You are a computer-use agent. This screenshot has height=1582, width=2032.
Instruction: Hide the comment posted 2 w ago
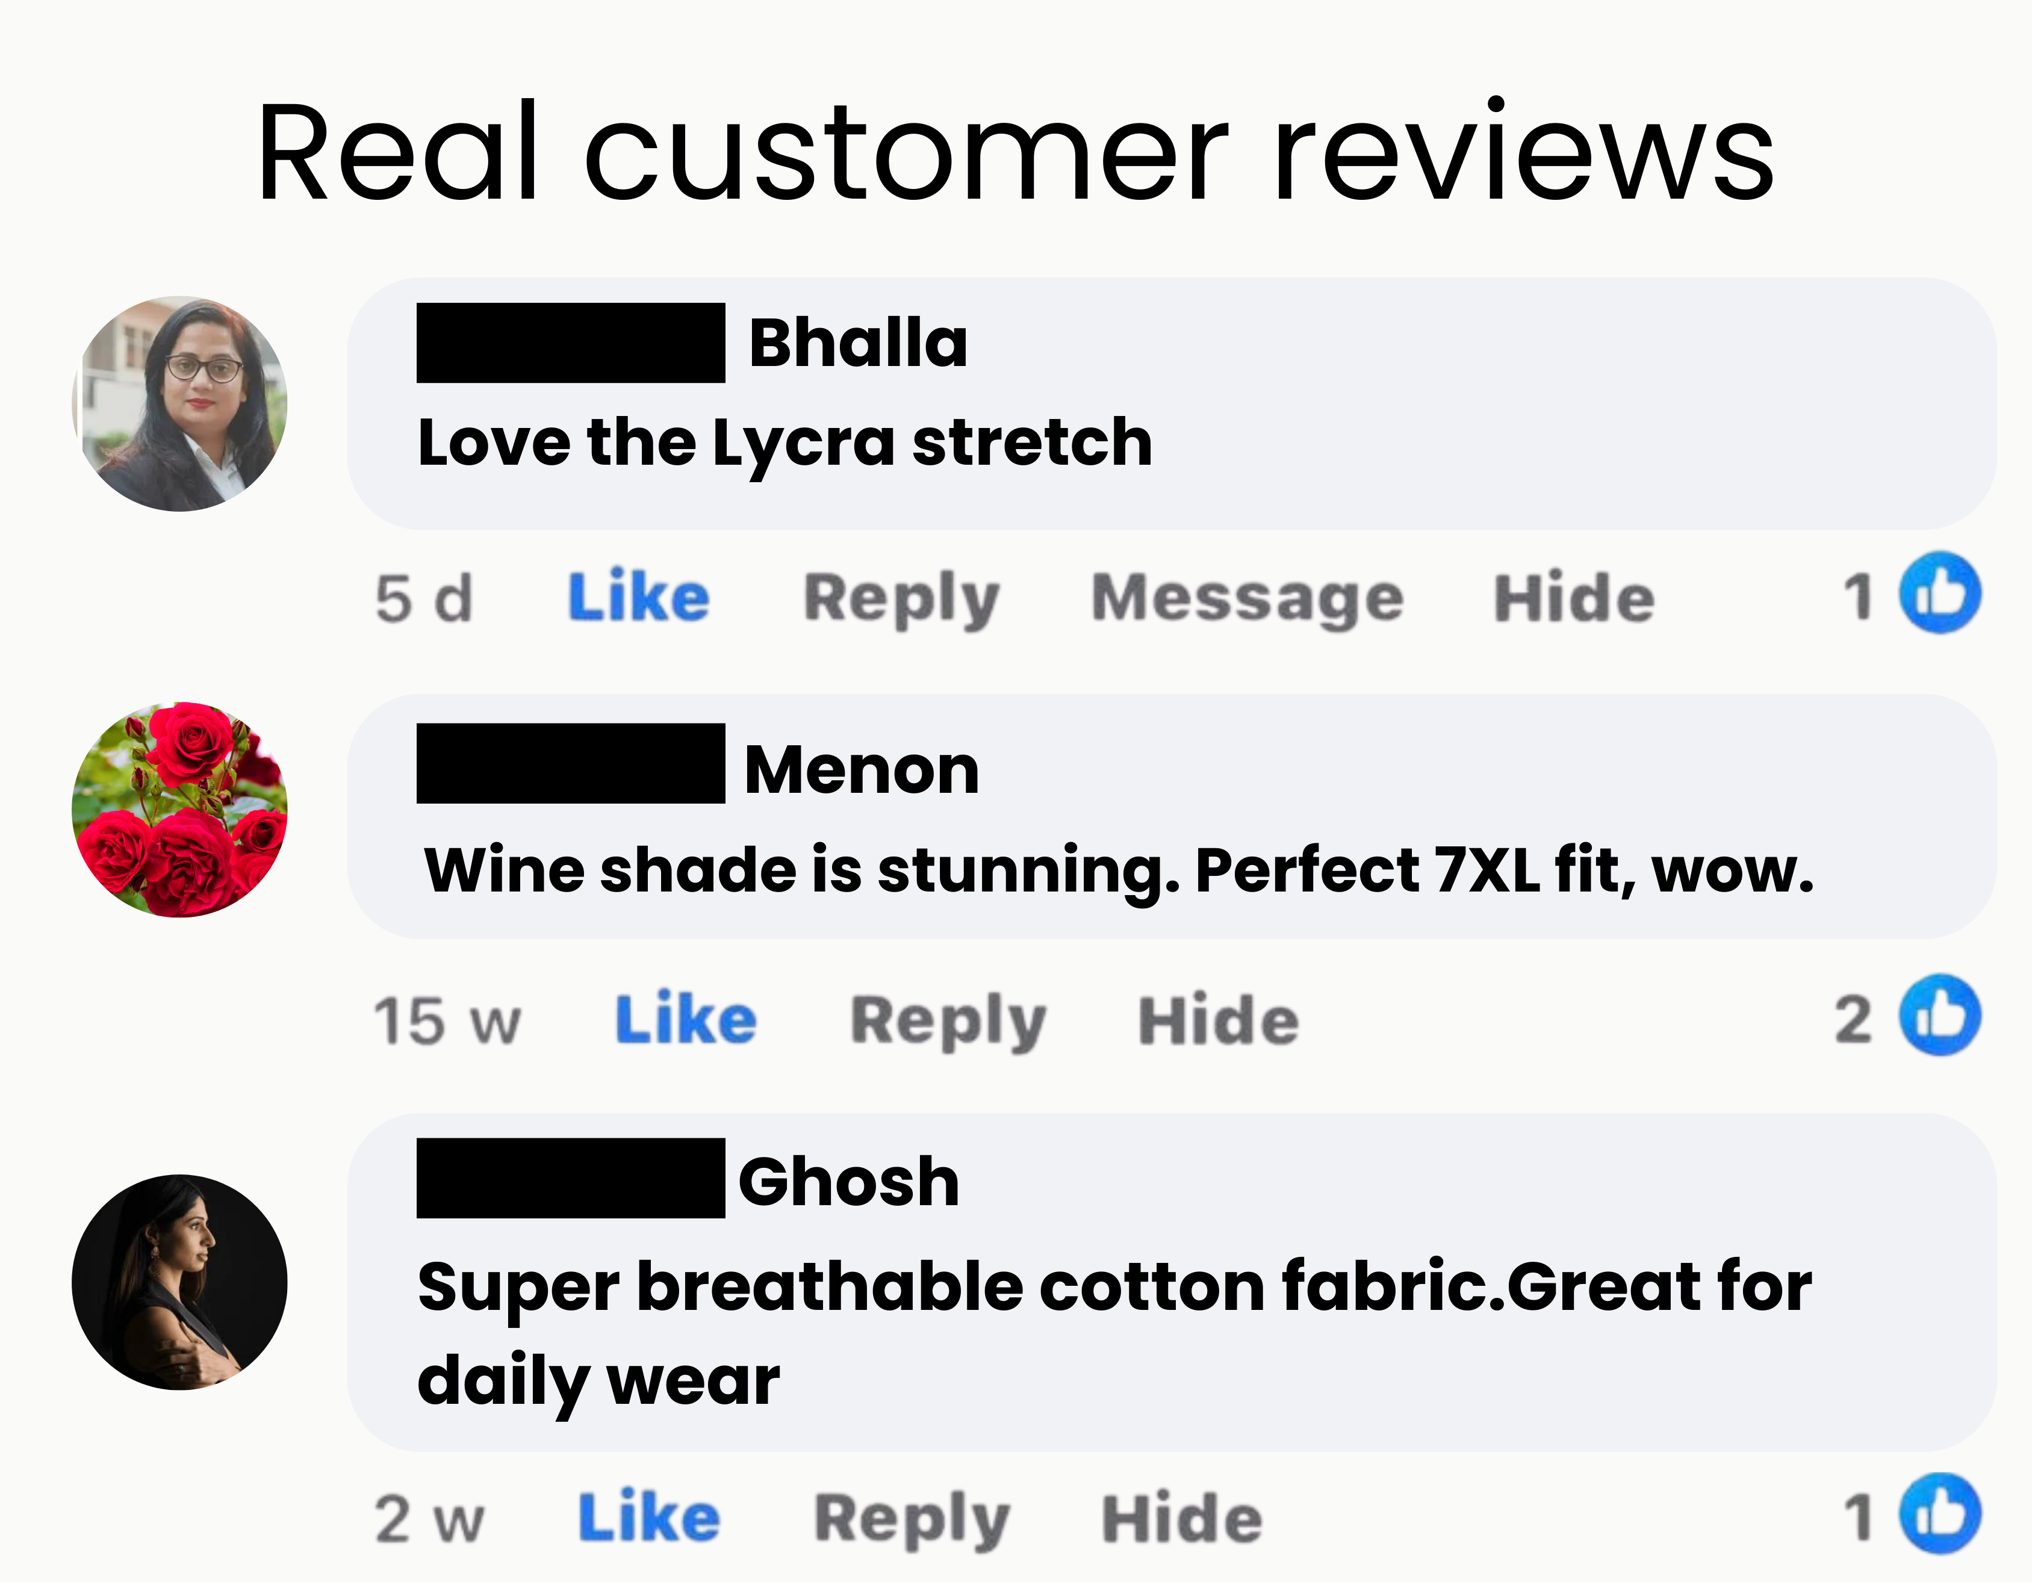(x=1182, y=1519)
